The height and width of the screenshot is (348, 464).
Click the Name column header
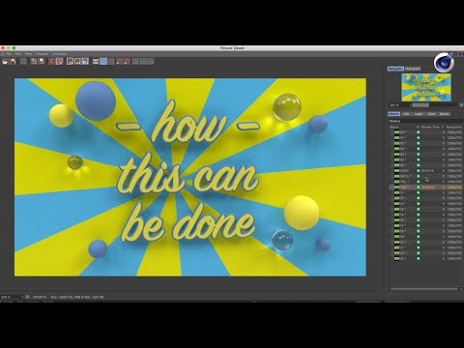tap(394, 128)
